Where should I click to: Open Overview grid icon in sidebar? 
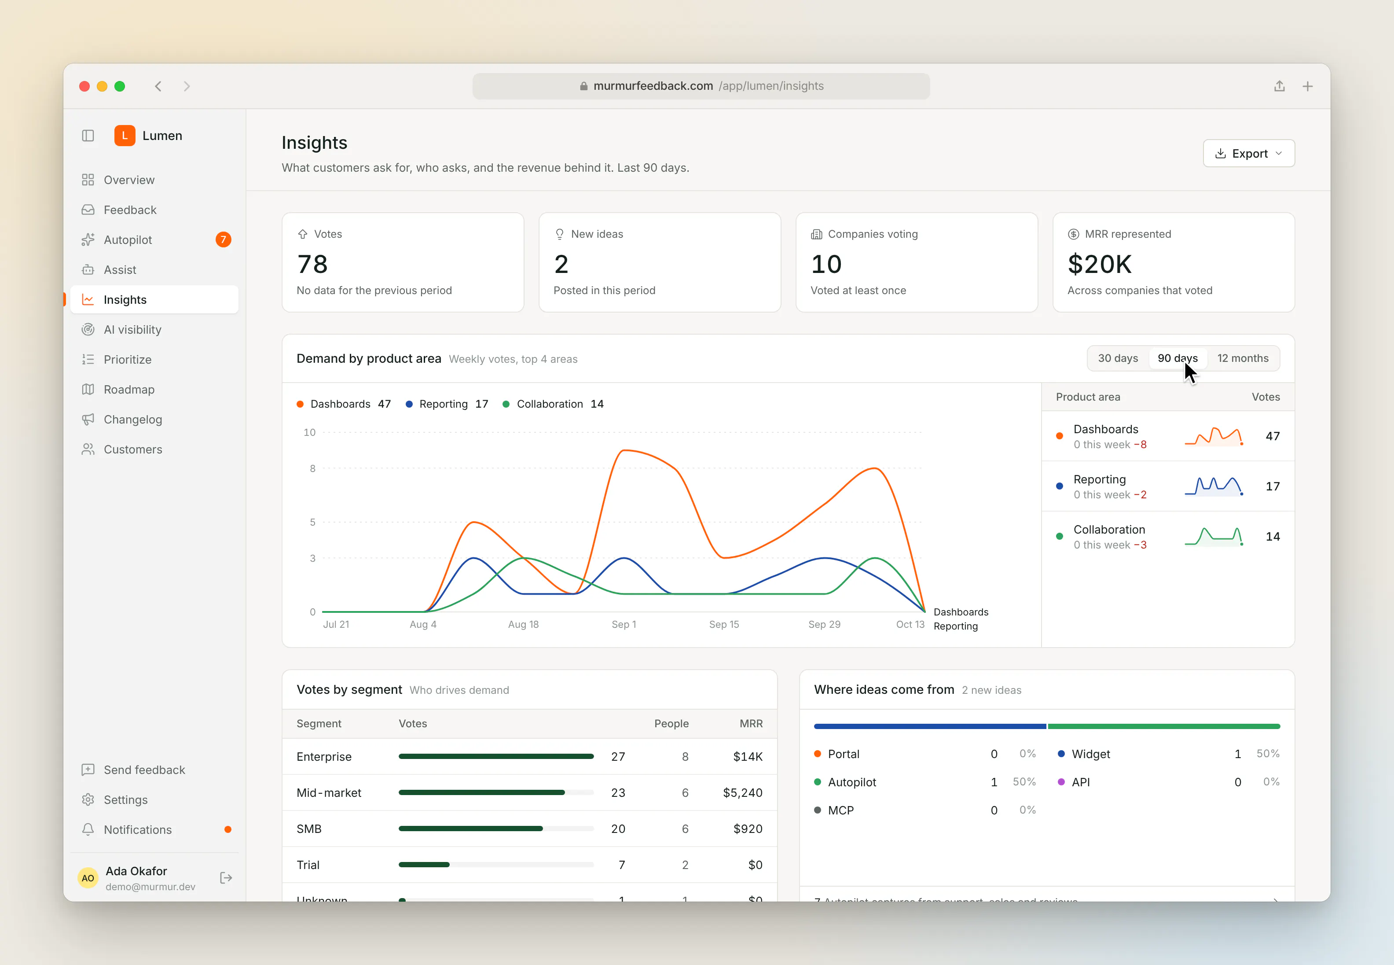click(88, 180)
